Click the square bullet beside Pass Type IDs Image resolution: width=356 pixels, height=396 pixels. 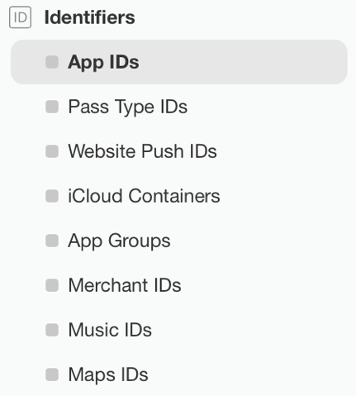click(x=52, y=107)
